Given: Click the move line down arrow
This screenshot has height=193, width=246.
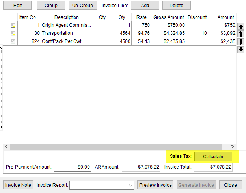Looking at the screenshot, I should 241,42.
